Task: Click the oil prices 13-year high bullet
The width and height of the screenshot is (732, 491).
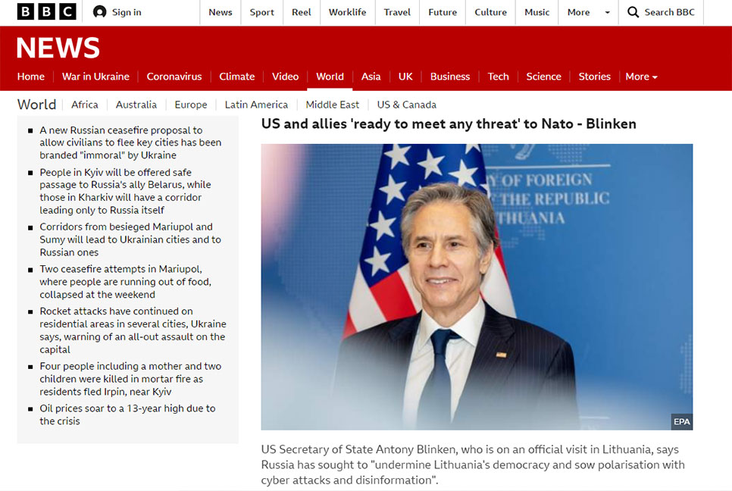Action: 127,414
